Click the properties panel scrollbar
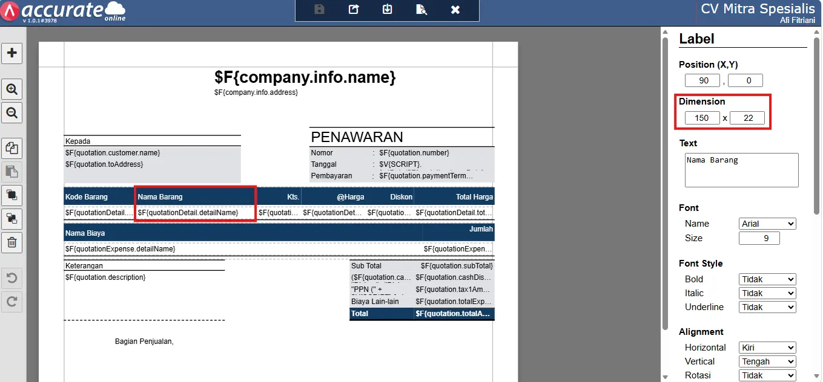 tap(816, 121)
